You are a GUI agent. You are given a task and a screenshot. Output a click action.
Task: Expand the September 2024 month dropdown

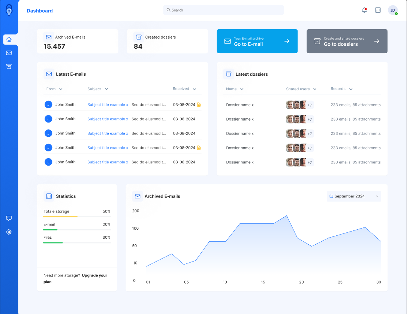tap(354, 196)
